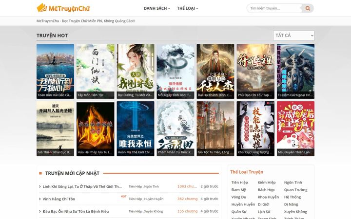Open the Đại Hạ Thánh Đình cover
This screenshot has width=351, height=219.
(215, 71)
